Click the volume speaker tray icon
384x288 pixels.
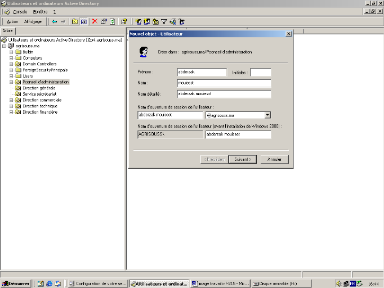(x=339, y=283)
